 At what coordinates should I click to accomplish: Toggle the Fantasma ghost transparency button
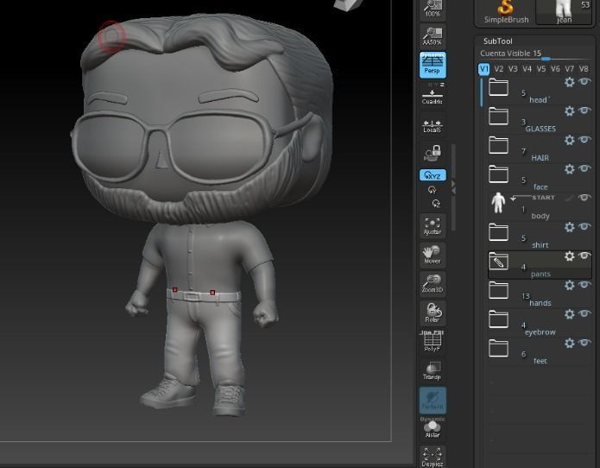click(433, 401)
